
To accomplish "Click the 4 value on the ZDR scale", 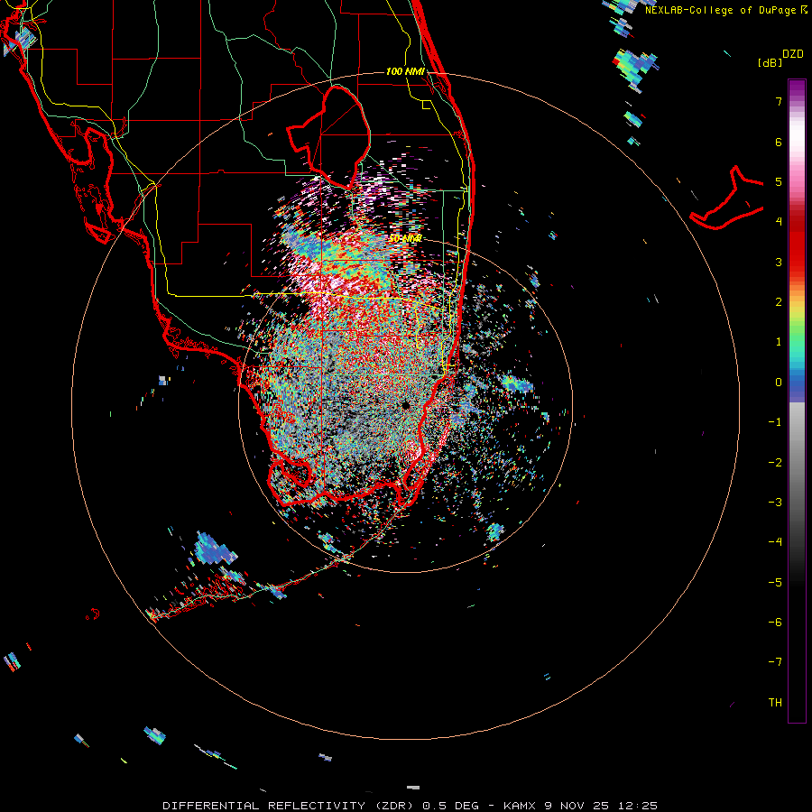I will tap(779, 222).
